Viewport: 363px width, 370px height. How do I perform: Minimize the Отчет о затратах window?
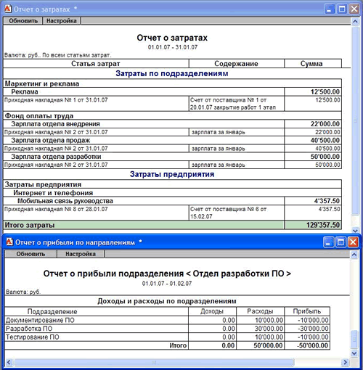pos(329,9)
